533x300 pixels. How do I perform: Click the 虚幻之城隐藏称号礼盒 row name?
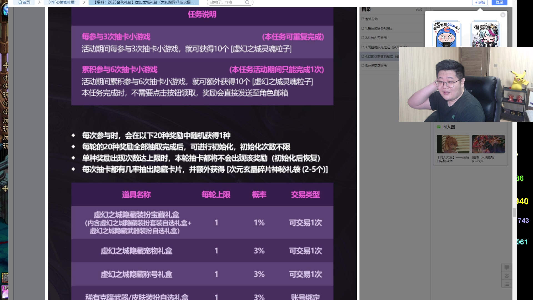coord(136,274)
